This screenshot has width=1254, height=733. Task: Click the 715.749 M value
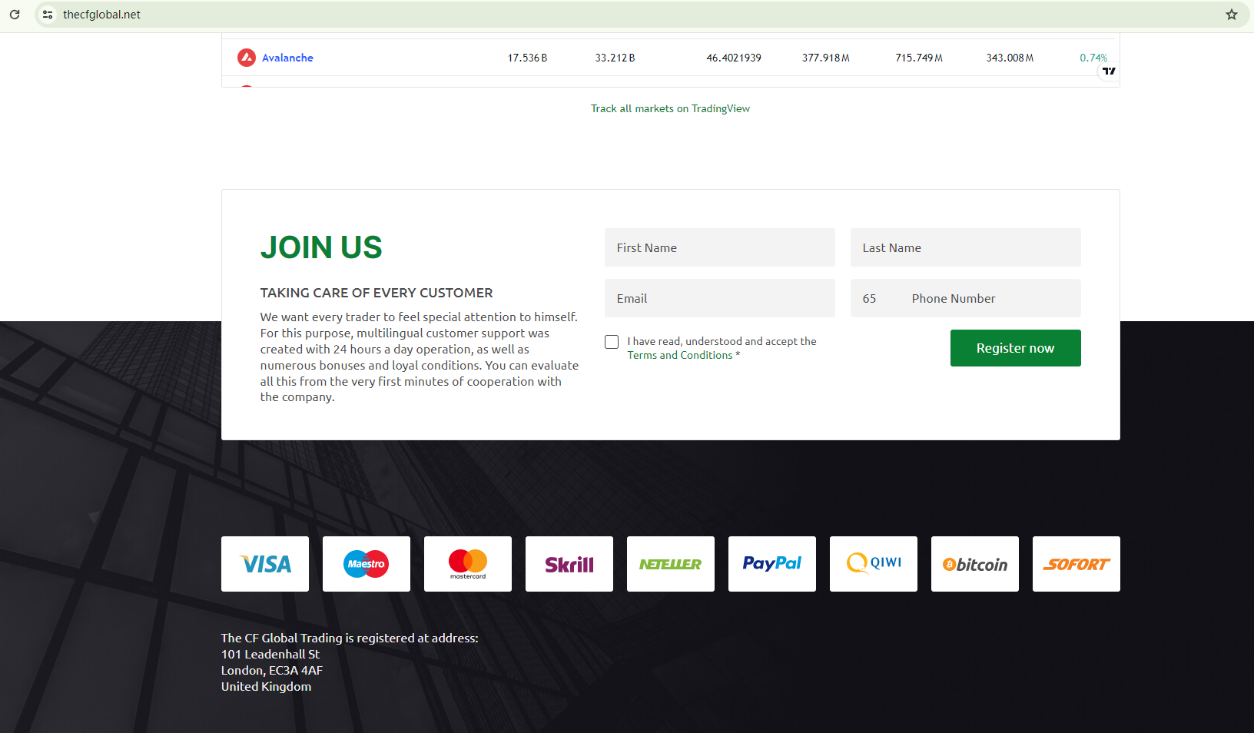click(919, 58)
